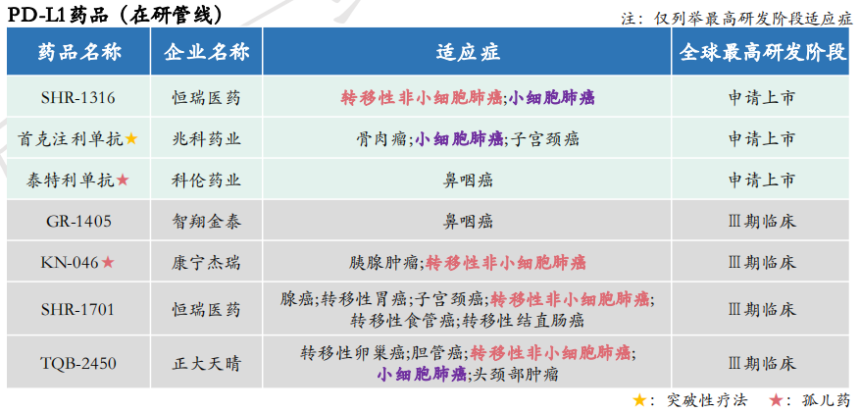Select the drug name KN-046
Image resolution: width=860 pixels, height=412 pixels.
[x=70, y=262]
